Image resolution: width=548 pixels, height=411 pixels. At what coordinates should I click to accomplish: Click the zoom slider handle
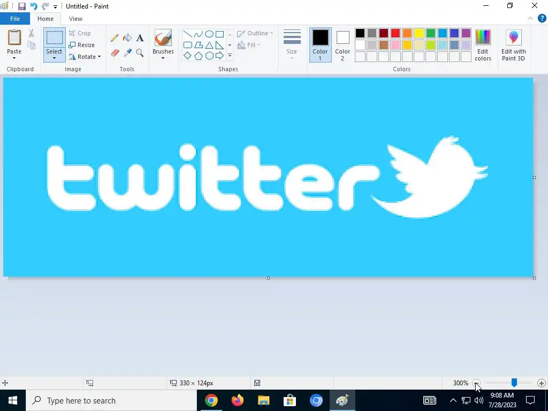click(514, 383)
